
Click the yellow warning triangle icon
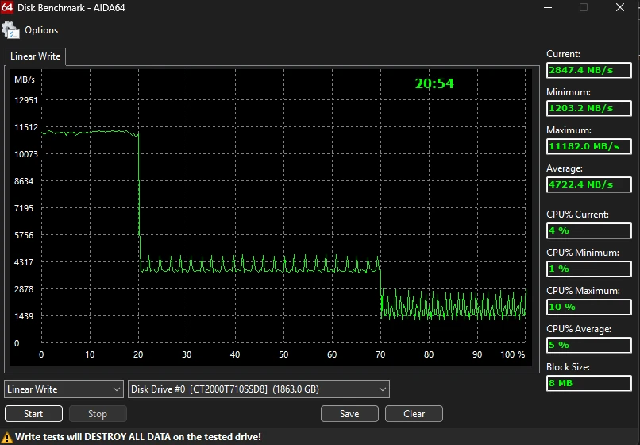[x=8, y=437]
